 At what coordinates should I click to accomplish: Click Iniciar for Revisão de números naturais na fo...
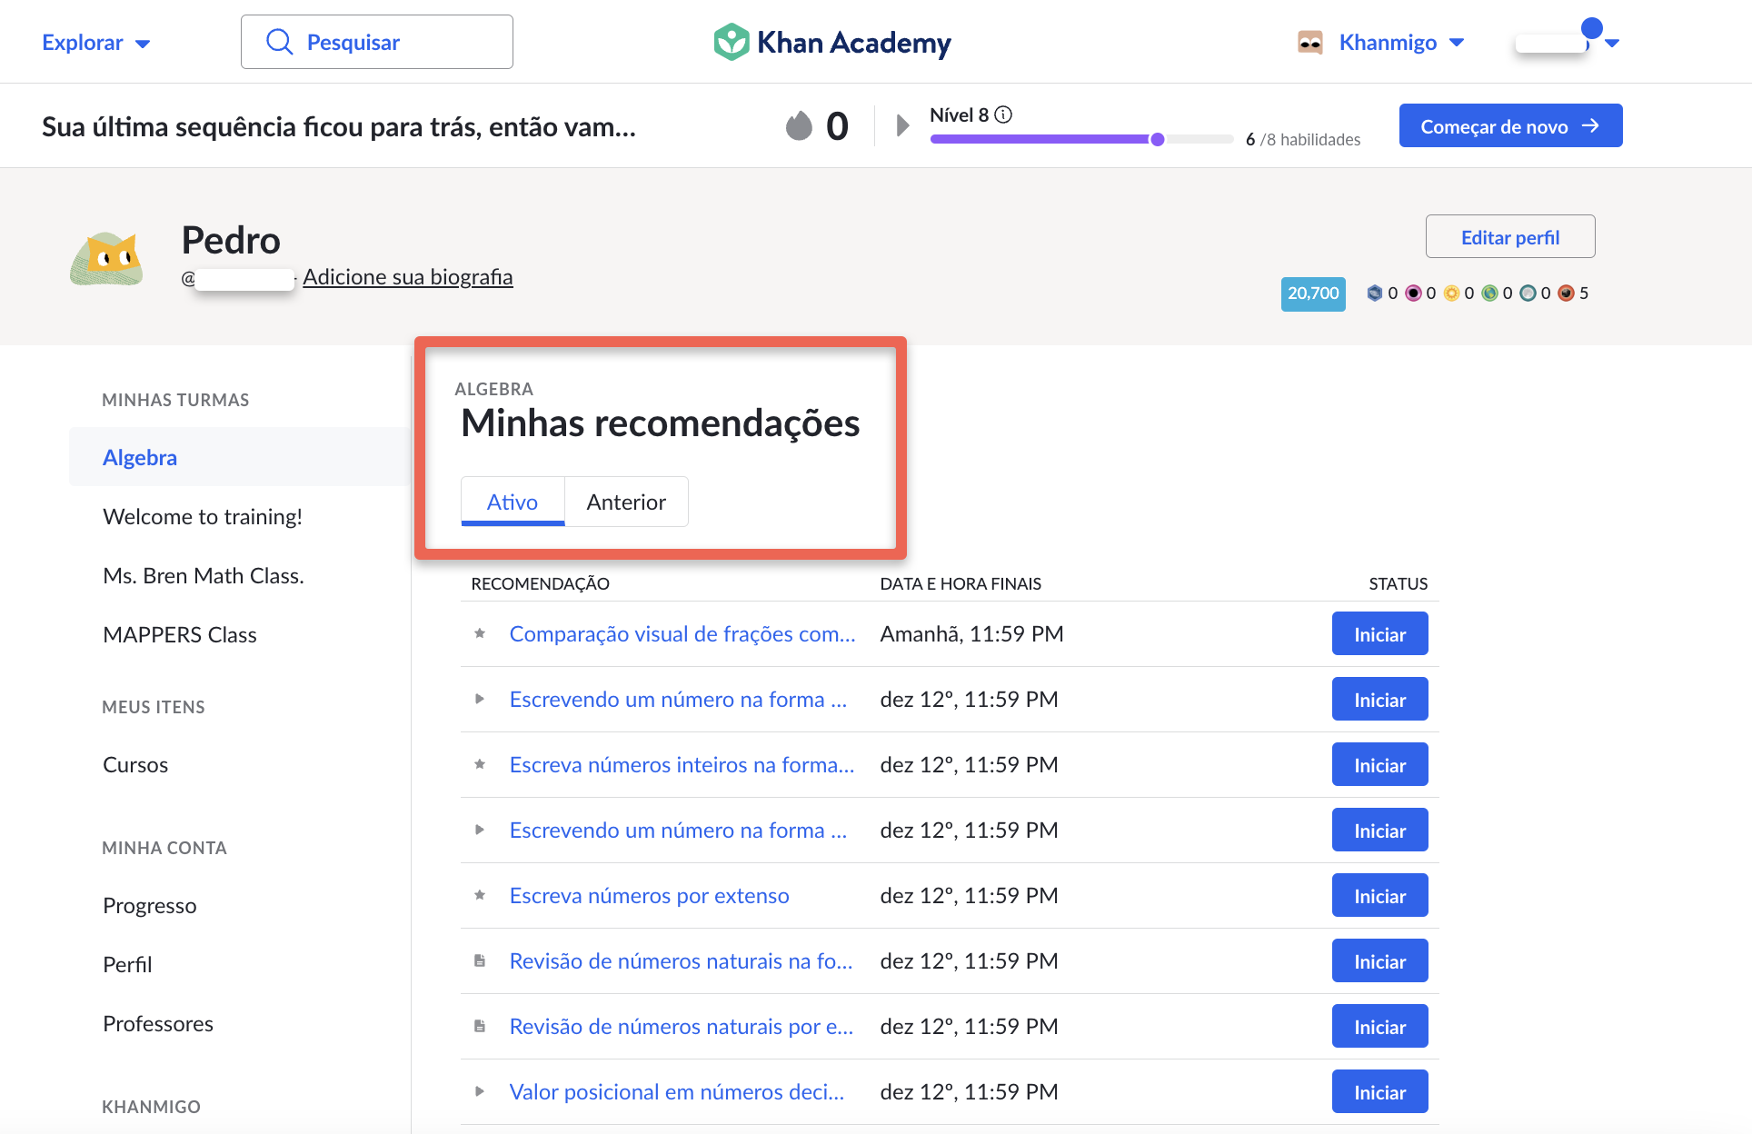coord(1379,960)
